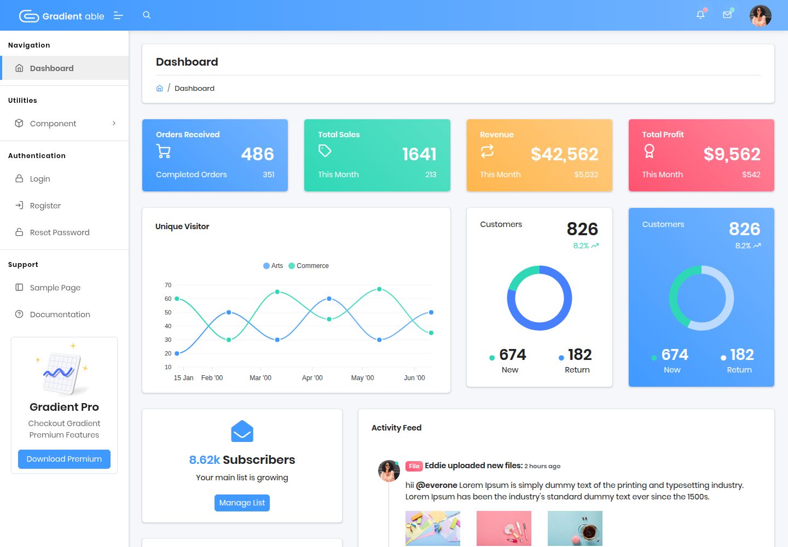Open the Register link in sidebar
The width and height of the screenshot is (788, 547).
pos(65,205)
